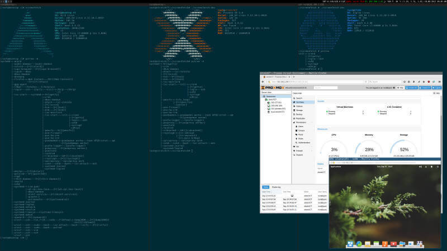
Task: Expand the HA section in Proxmox sidebar
Action: [303, 147]
